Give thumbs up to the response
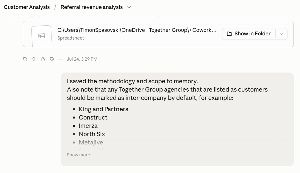 click(x=43, y=59)
